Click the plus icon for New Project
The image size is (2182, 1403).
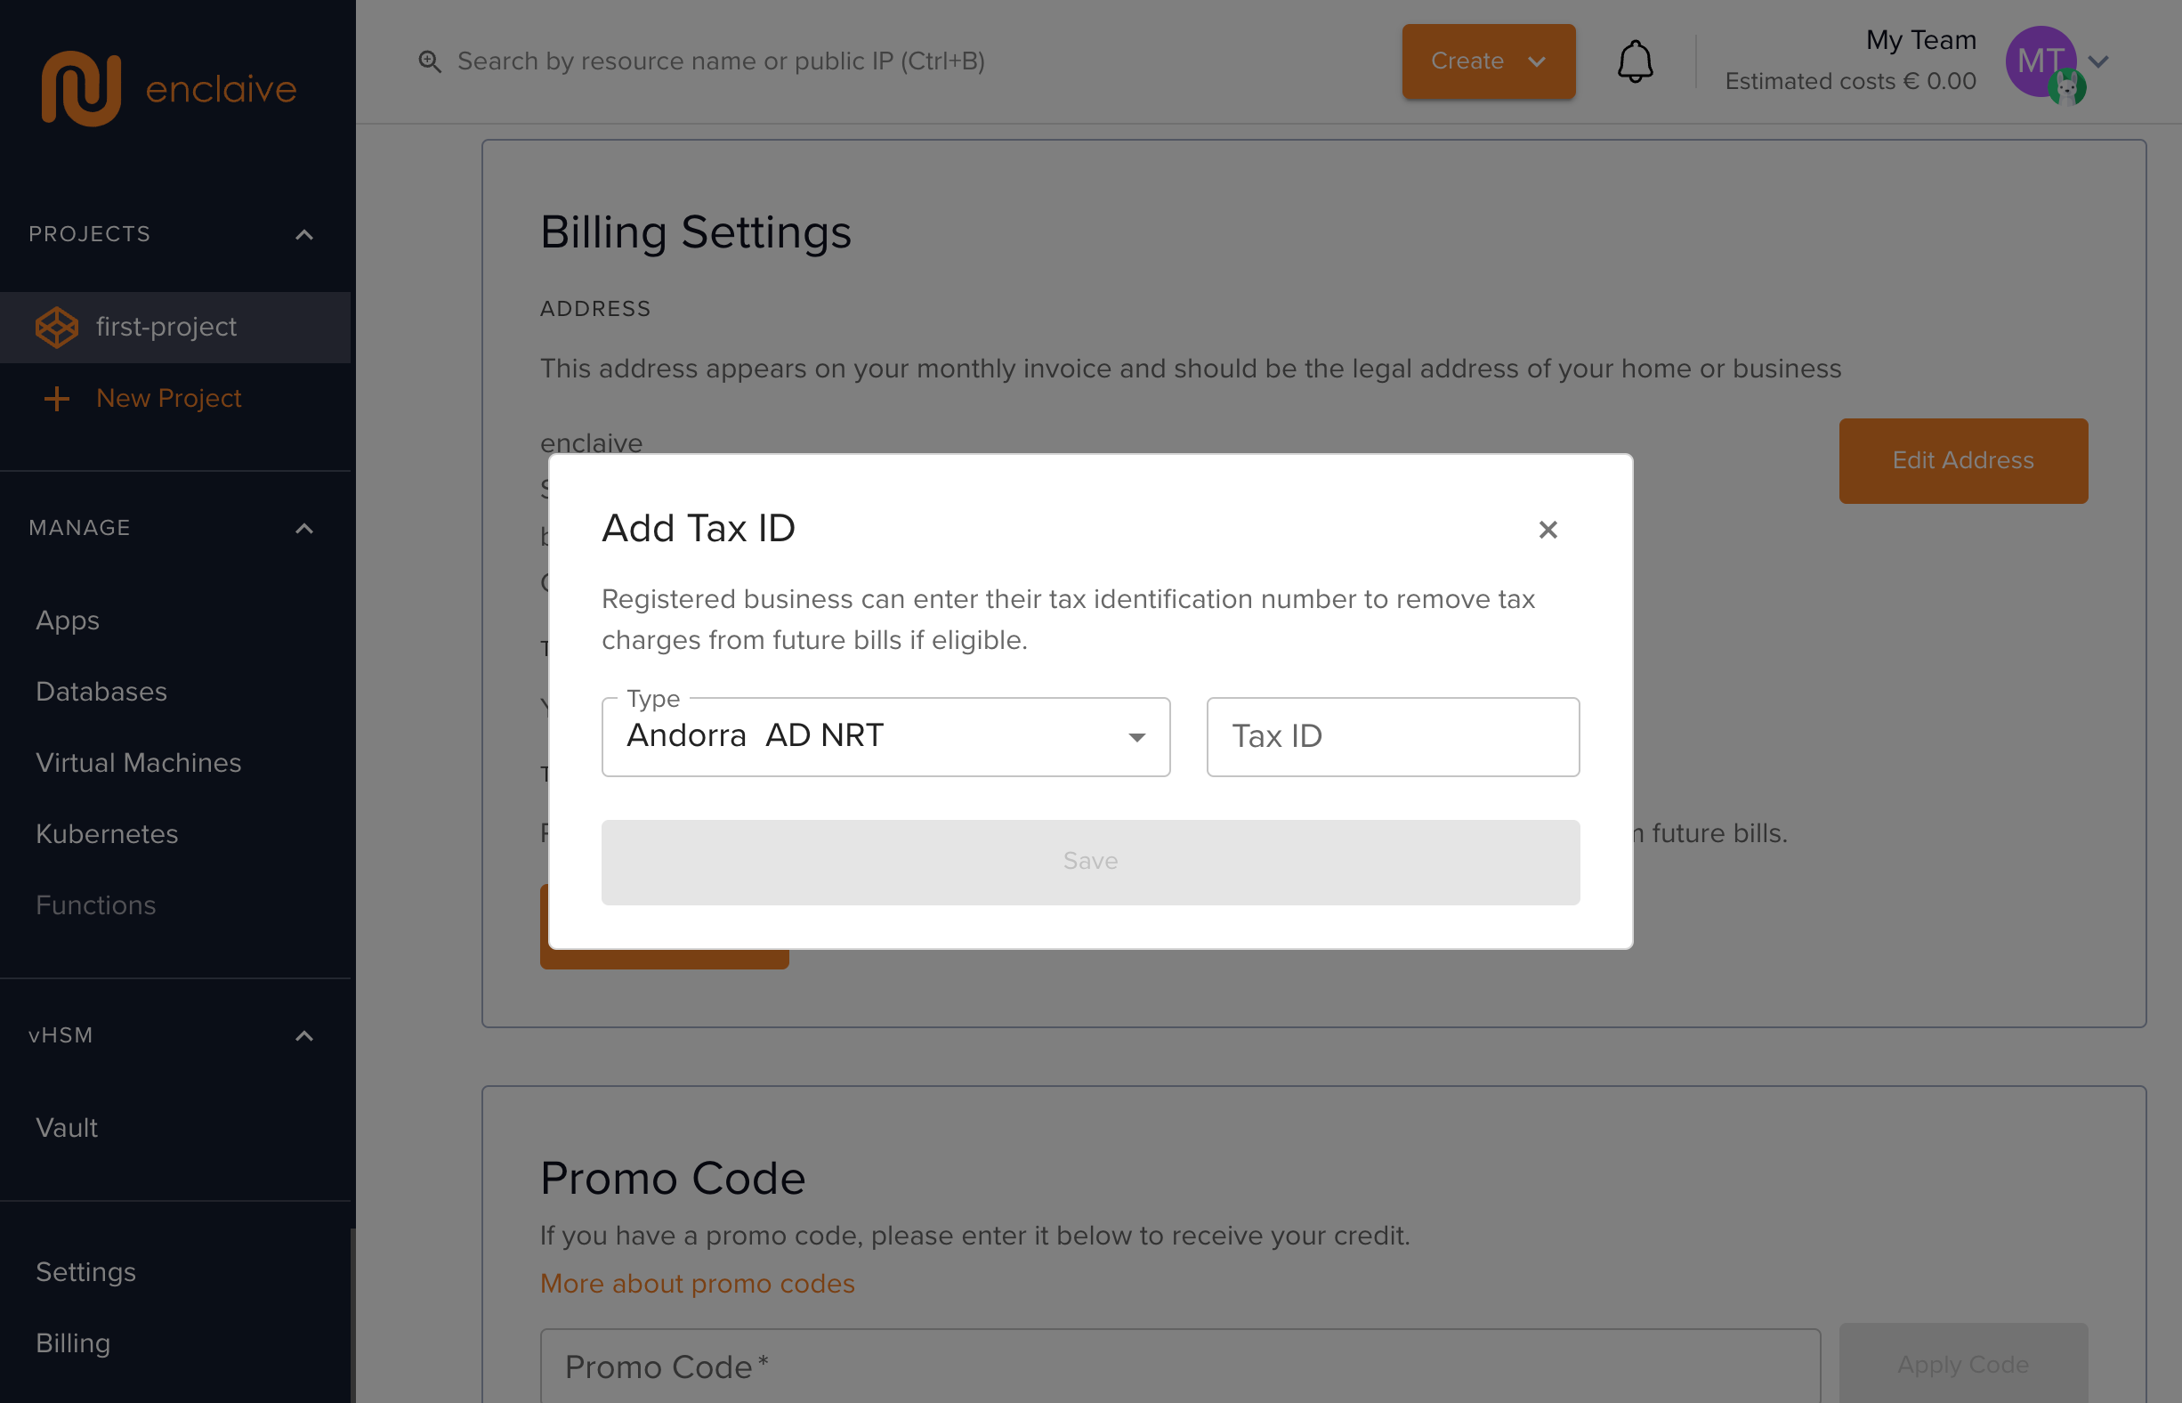pos(56,398)
